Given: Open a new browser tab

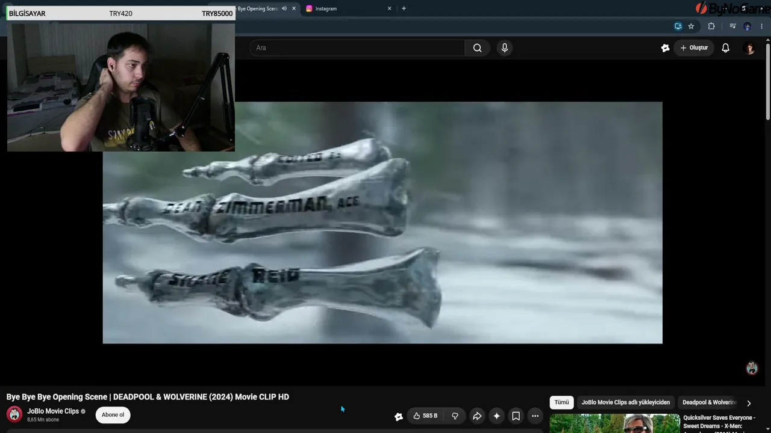Looking at the screenshot, I should tap(404, 8).
